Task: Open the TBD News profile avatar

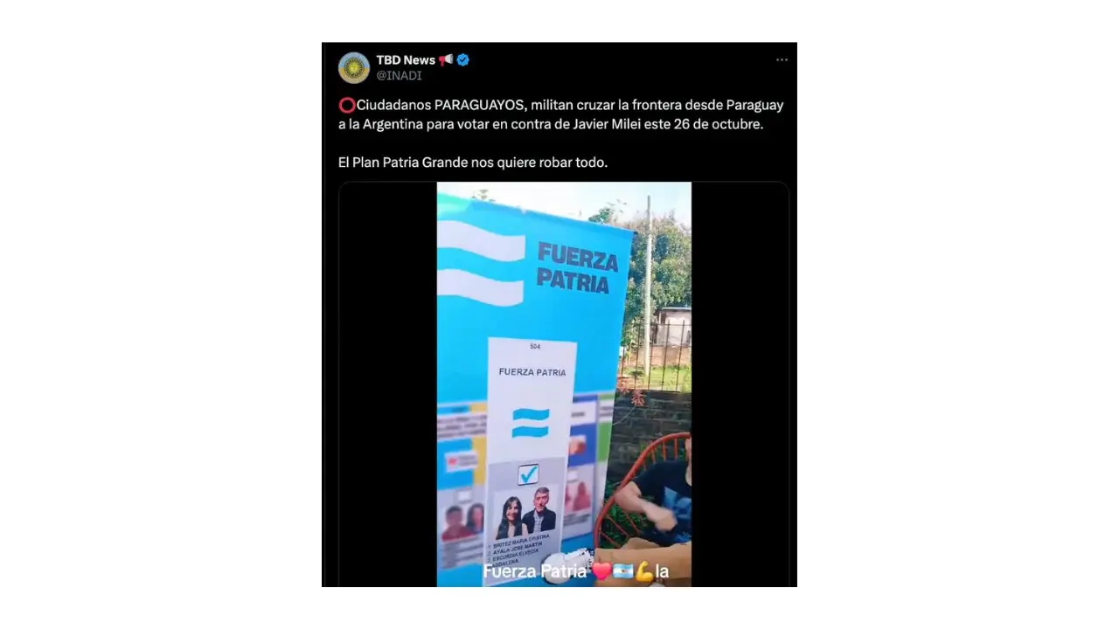Action: click(354, 67)
